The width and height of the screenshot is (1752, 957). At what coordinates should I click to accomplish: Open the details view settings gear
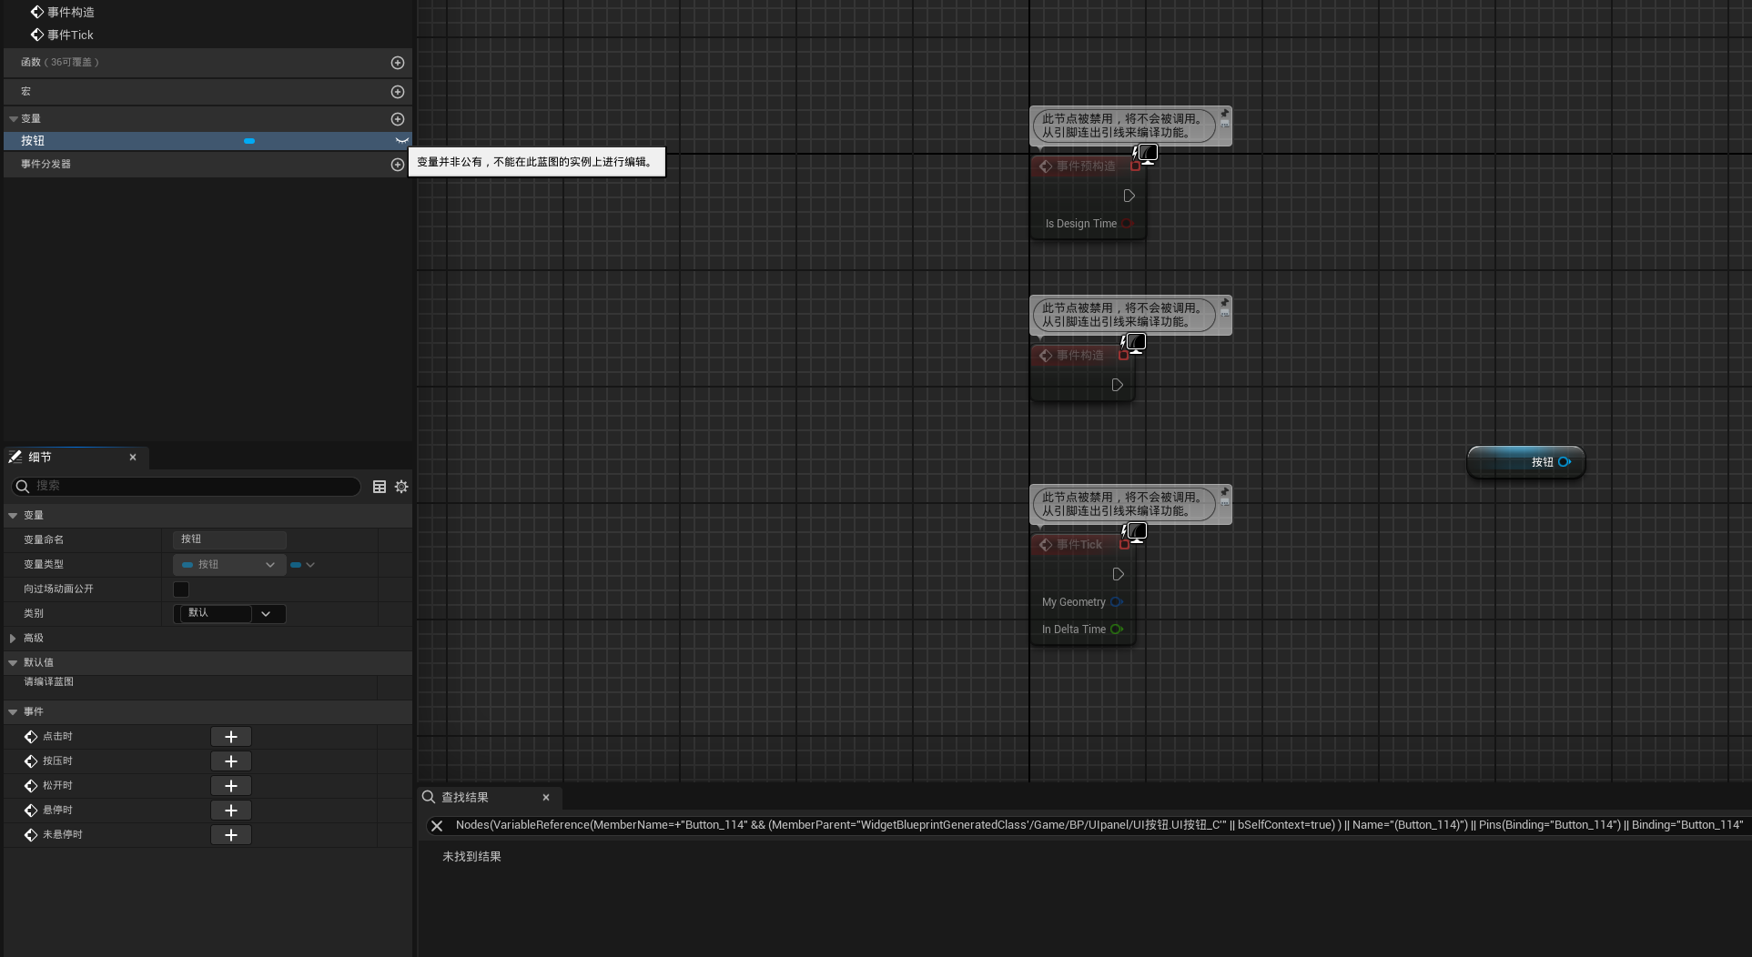401,487
